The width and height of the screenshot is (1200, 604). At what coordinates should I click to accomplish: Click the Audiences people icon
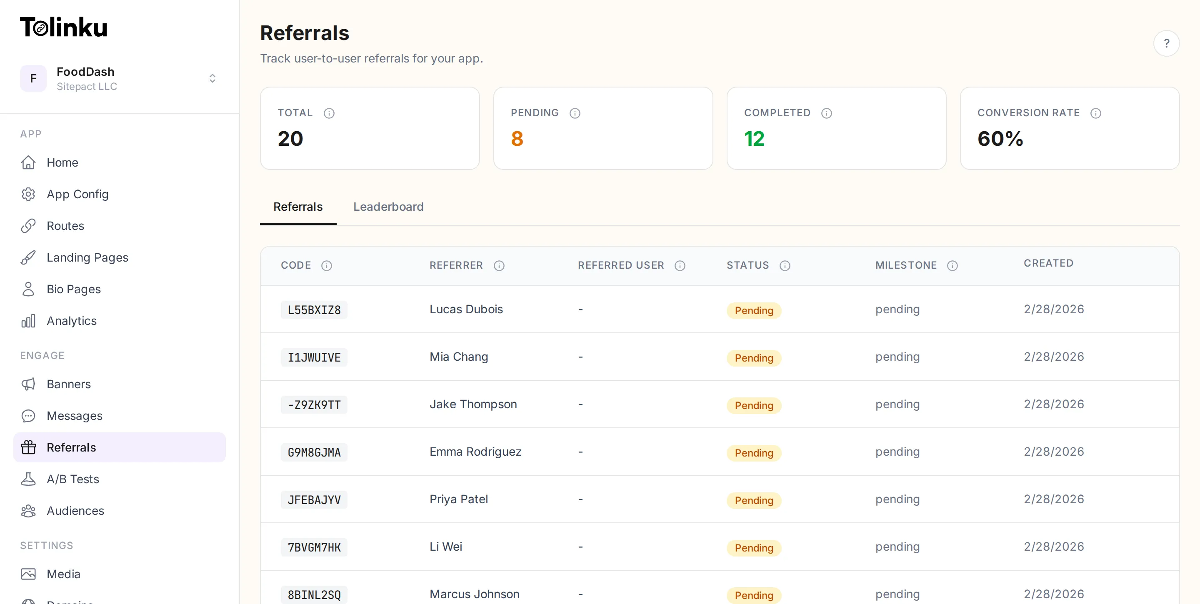click(x=28, y=511)
